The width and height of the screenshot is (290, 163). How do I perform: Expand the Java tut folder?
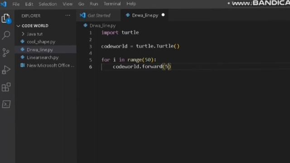pos(23,34)
